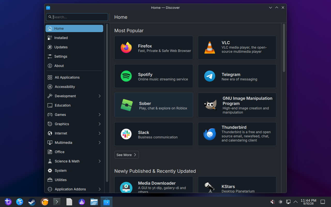
Task: Click the sidebar category list scrollbar
Action: coord(107,103)
